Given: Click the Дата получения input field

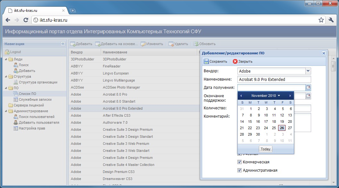Looking at the screenshot, I should click(x=271, y=87).
